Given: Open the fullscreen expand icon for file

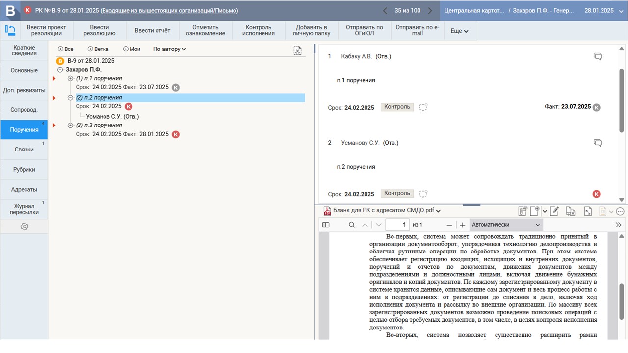Looking at the screenshot, I should tap(588, 211).
